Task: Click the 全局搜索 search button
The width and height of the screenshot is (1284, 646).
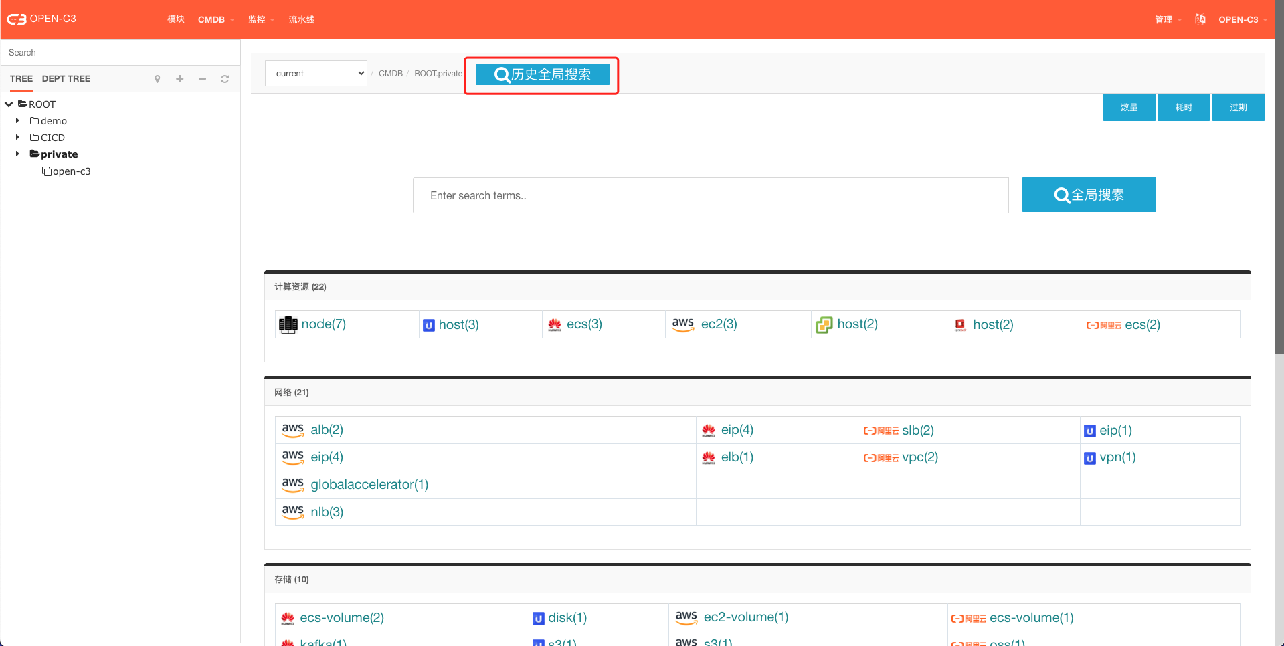Action: 1089,195
